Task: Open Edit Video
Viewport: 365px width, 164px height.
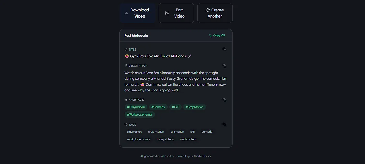Action: (176, 13)
